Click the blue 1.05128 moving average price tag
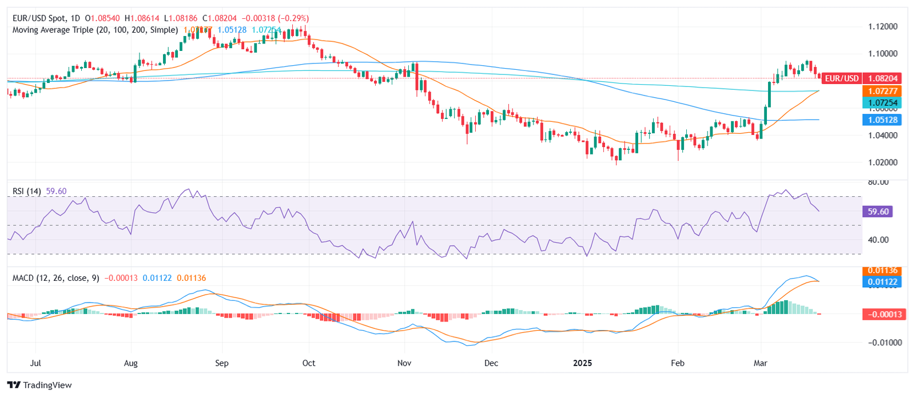915x397 pixels. point(882,120)
